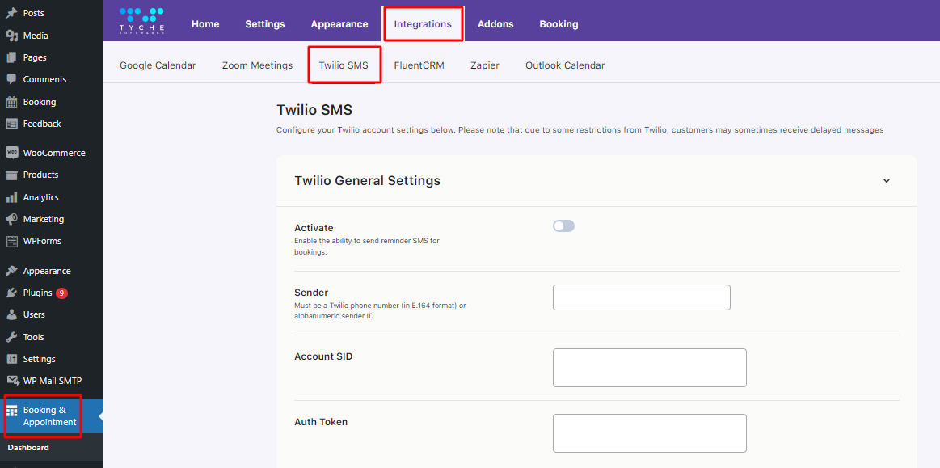This screenshot has height=468, width=940.
Task: Collapse the Twilio General Settings section
Action: click(x=886, y=181)
